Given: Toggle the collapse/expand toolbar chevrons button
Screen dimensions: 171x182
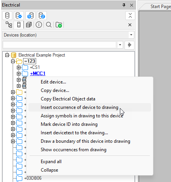Looking at the screenshot, I should point(130,15).
